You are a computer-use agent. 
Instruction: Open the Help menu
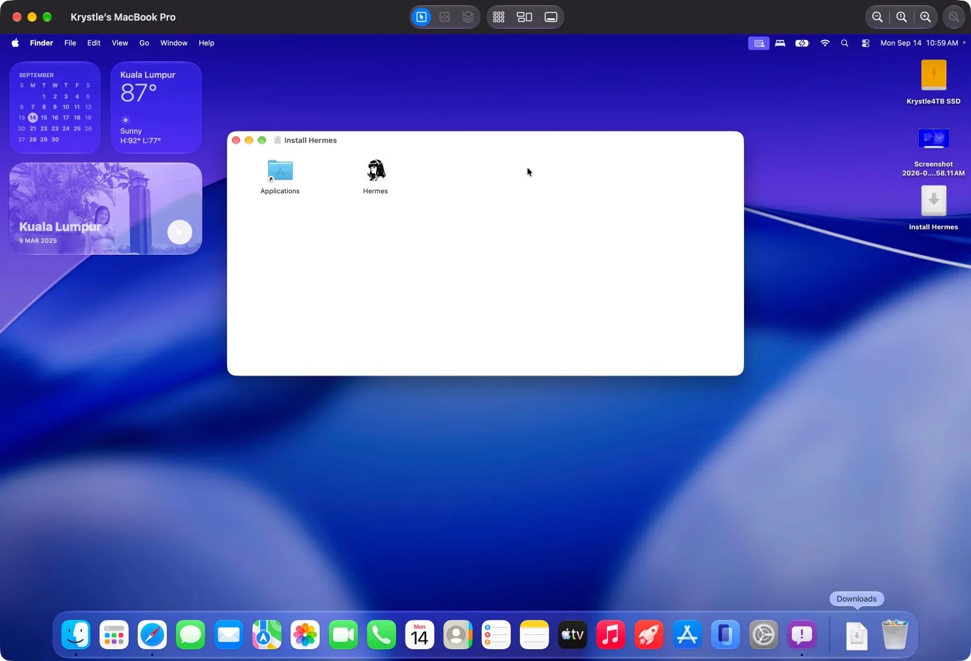(x=207, y=43)
